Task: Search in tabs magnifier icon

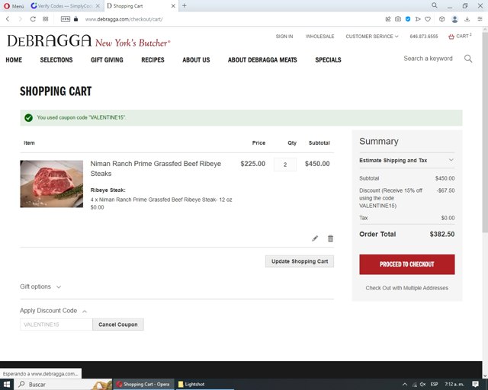Action: [435, 5]
